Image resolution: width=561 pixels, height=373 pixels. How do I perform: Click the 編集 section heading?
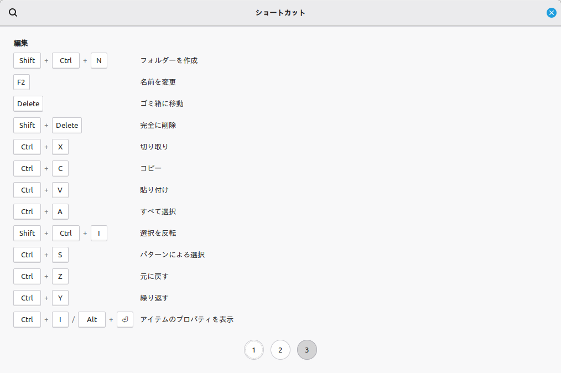point(21,43)
